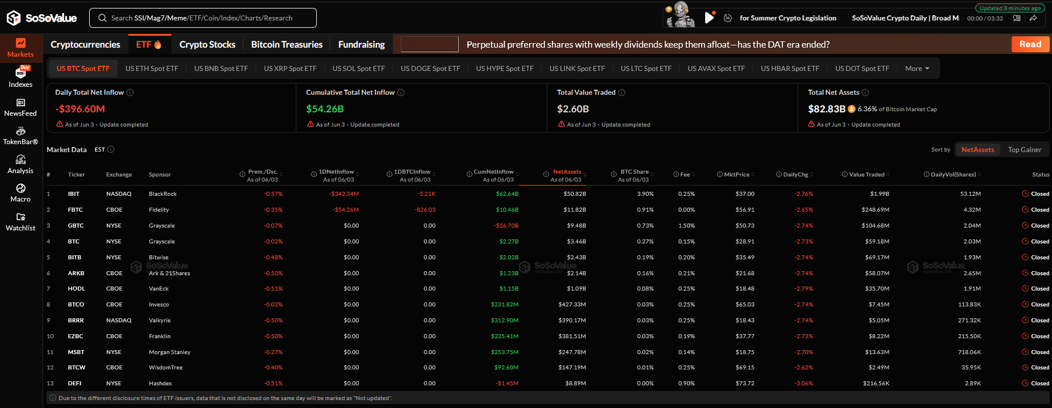1052x408 pixels.
Task: Click the search input field
Action: click(x=203, y=18)
